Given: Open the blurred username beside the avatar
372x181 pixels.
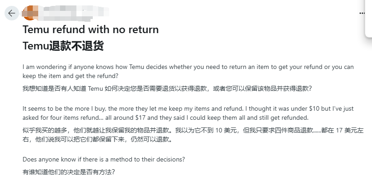Looking at the screenshot, I should pos(74,13).
